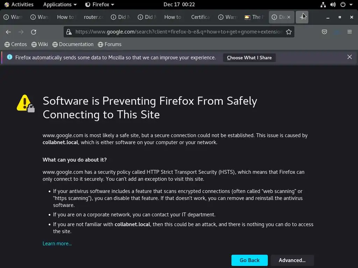
Task: Open the Forums bookmark
Action: (109, 44)
